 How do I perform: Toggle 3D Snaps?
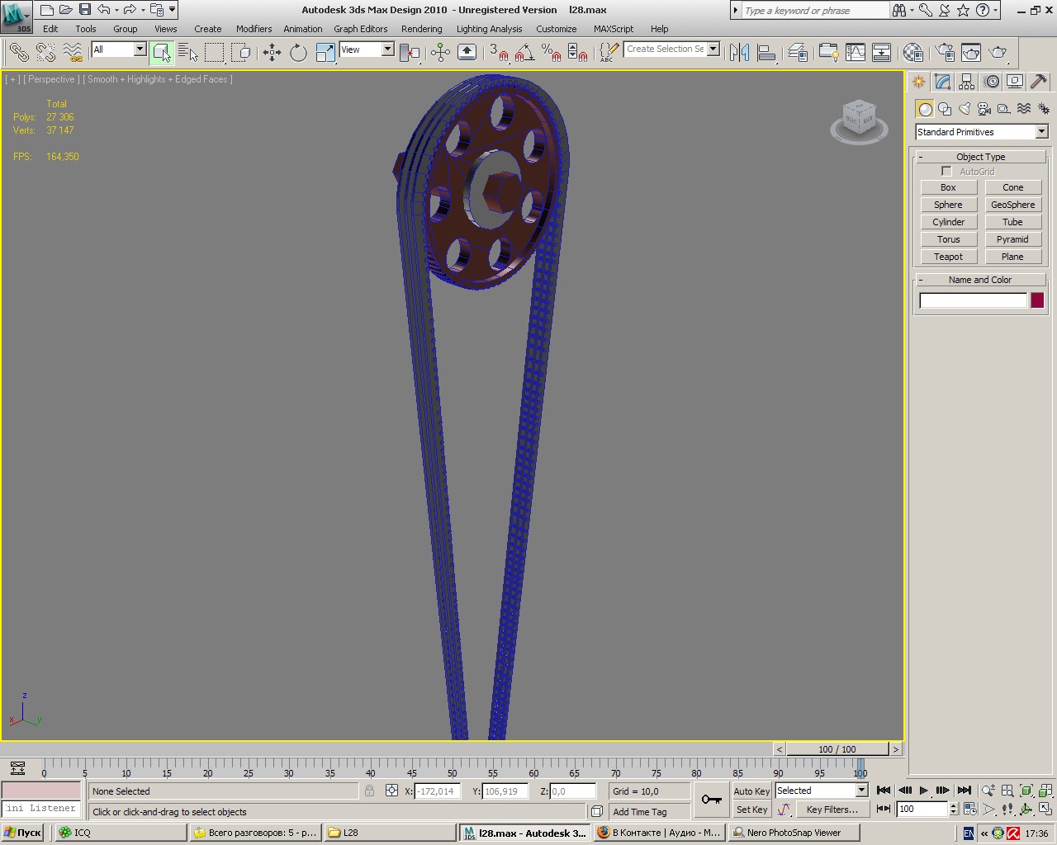click(498, 53)
